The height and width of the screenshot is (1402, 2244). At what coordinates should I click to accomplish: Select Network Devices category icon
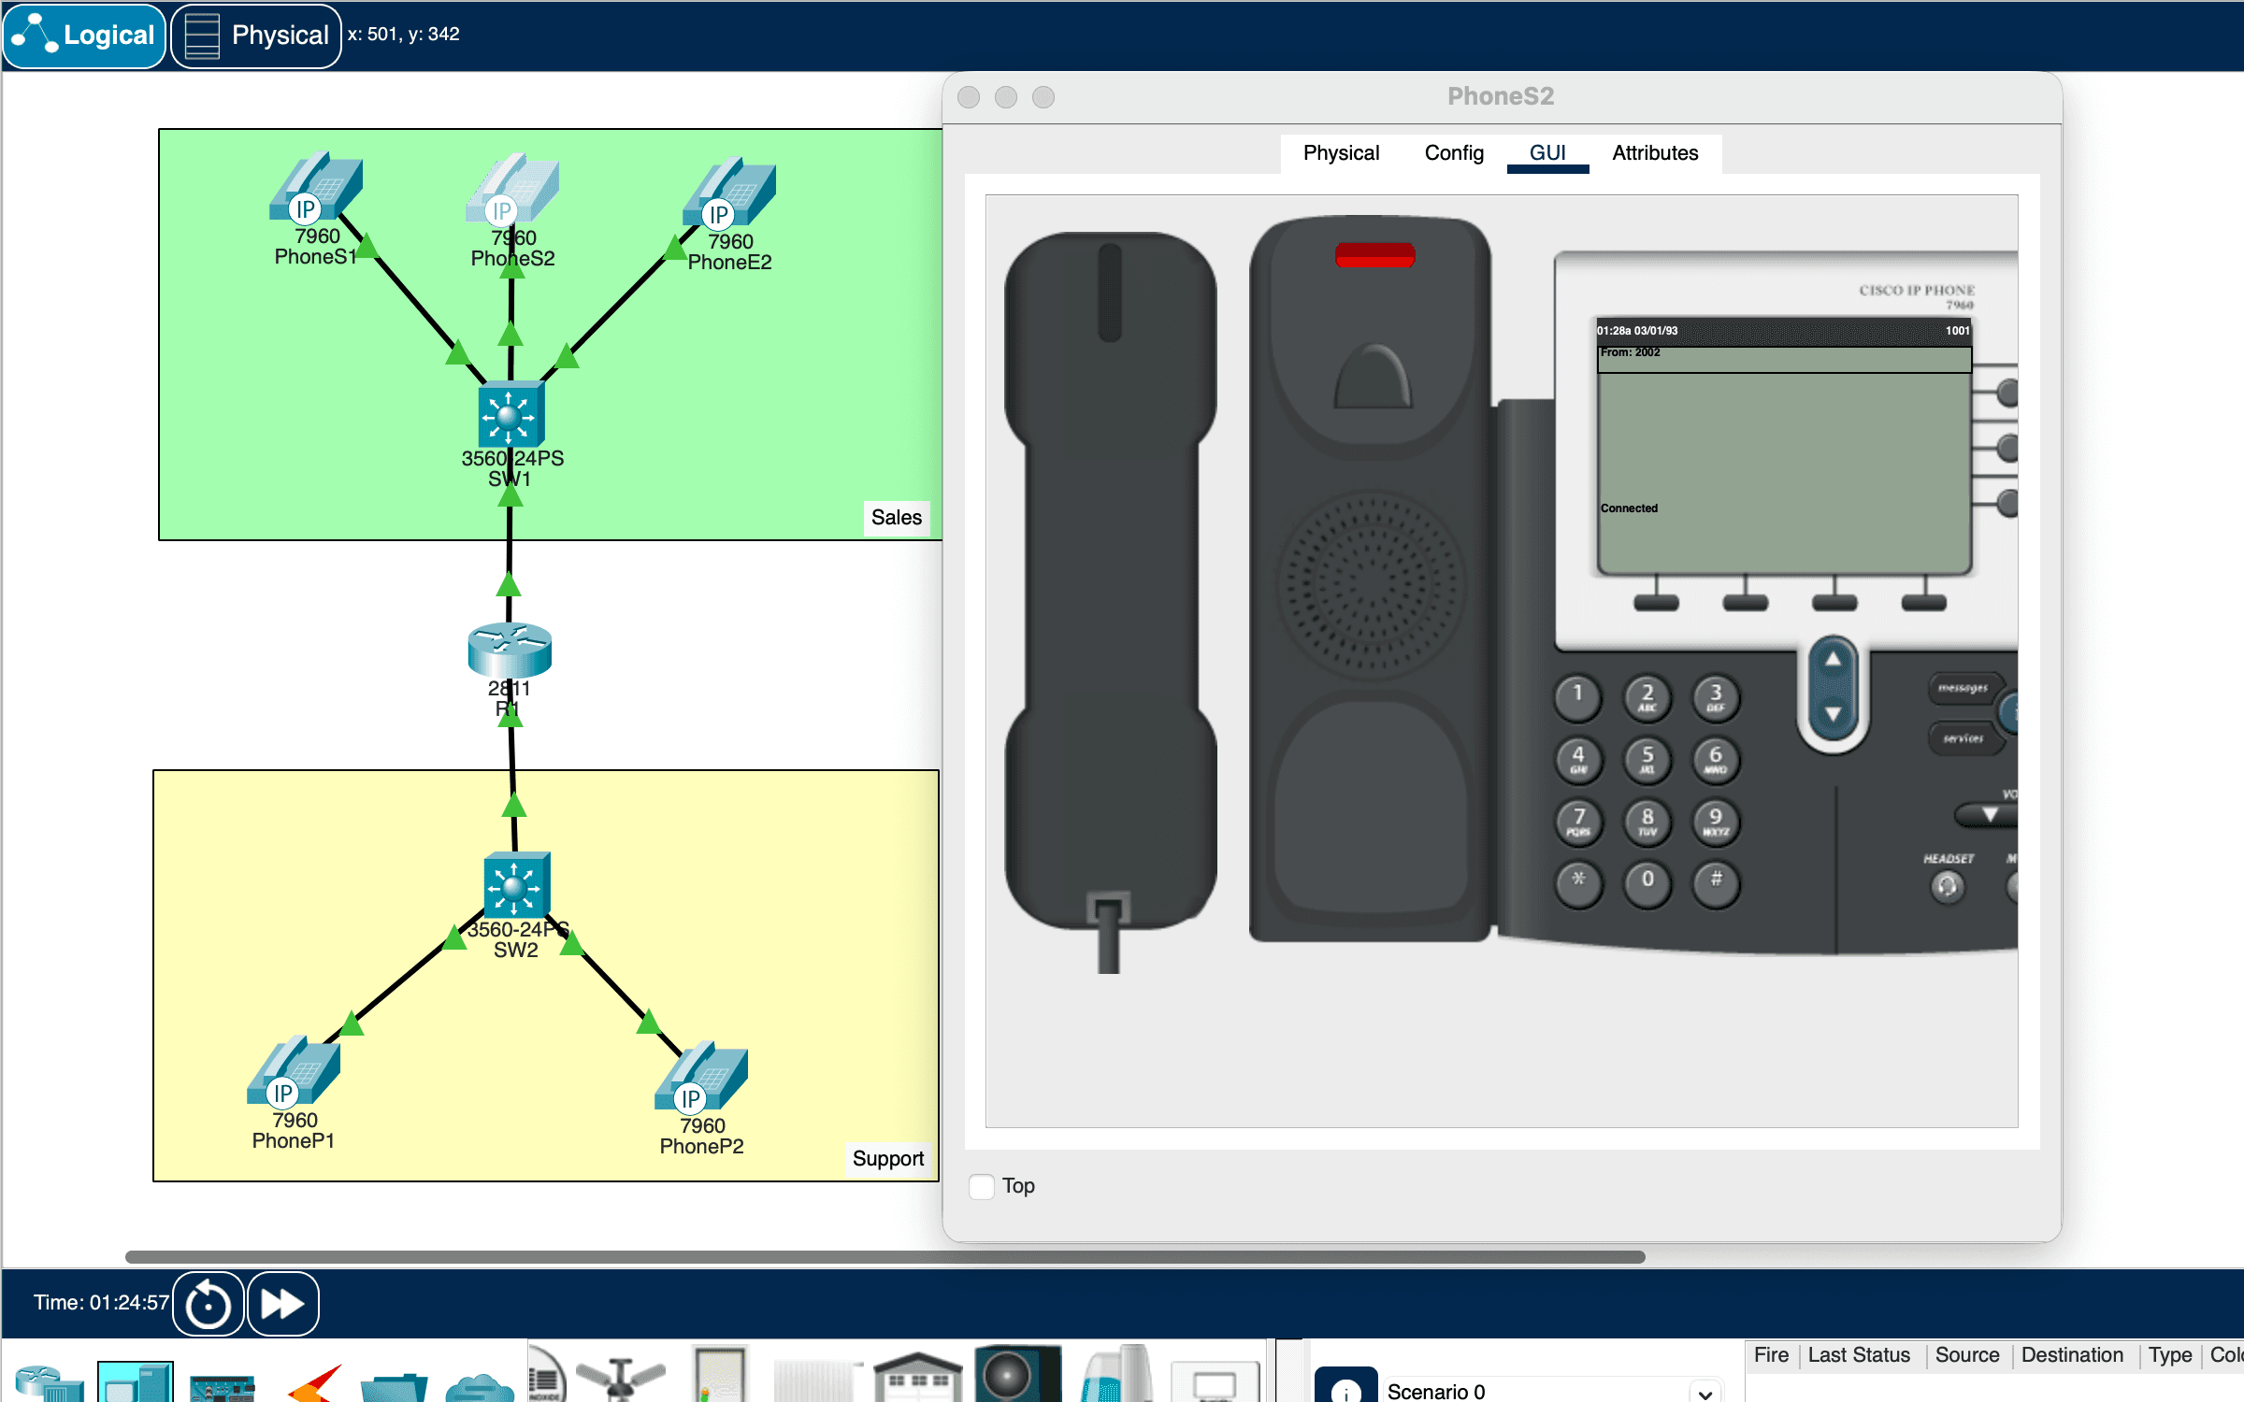[x=49, y=1381]
